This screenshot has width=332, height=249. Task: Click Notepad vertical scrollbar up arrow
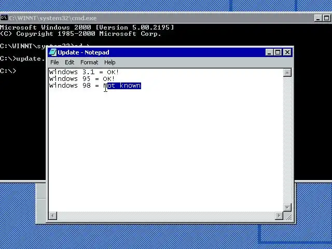[x=287, y=73]
